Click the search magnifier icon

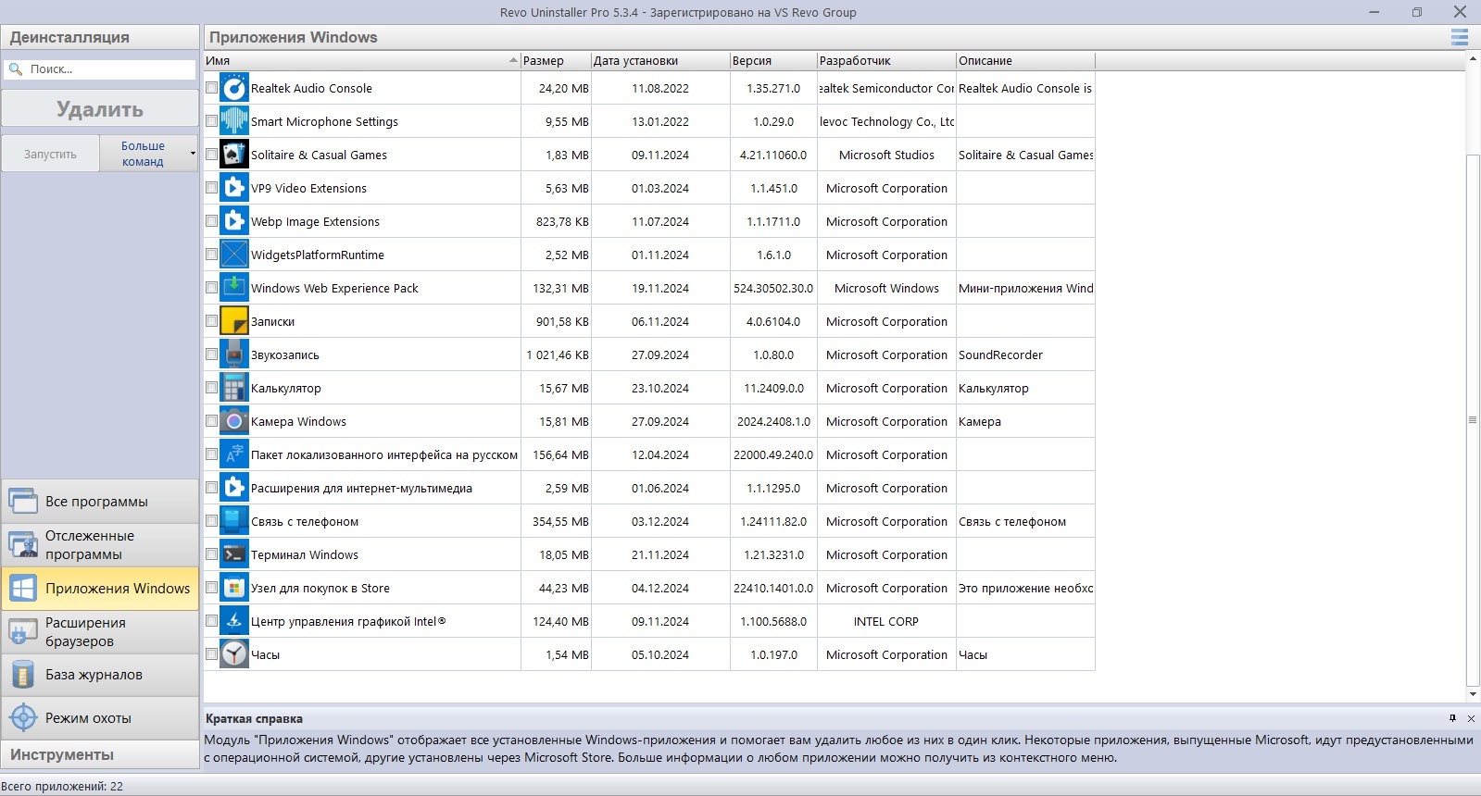[x=16, y=69]
